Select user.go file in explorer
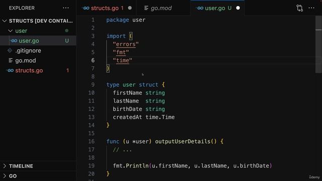 pyautogui.click(x=38, y=41)
